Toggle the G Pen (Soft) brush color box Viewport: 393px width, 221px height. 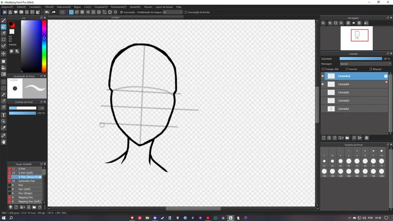tap(10, 173)
